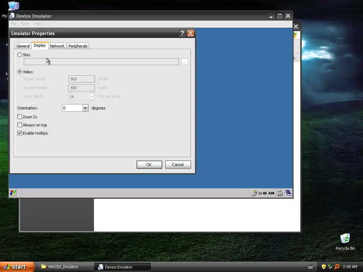Select the Skin radio button

coord(20,55)
